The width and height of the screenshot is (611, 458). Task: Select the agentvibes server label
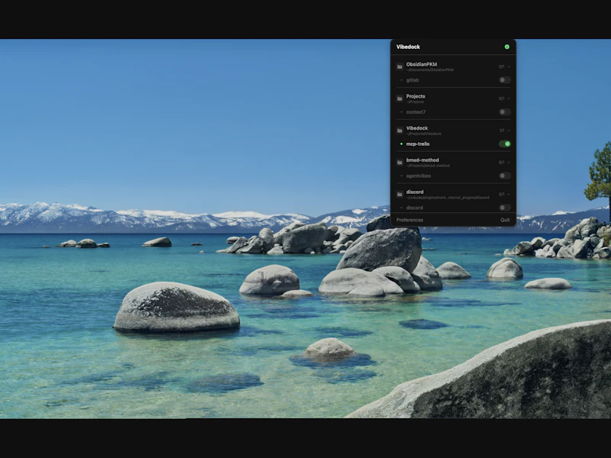coord(419,176)
